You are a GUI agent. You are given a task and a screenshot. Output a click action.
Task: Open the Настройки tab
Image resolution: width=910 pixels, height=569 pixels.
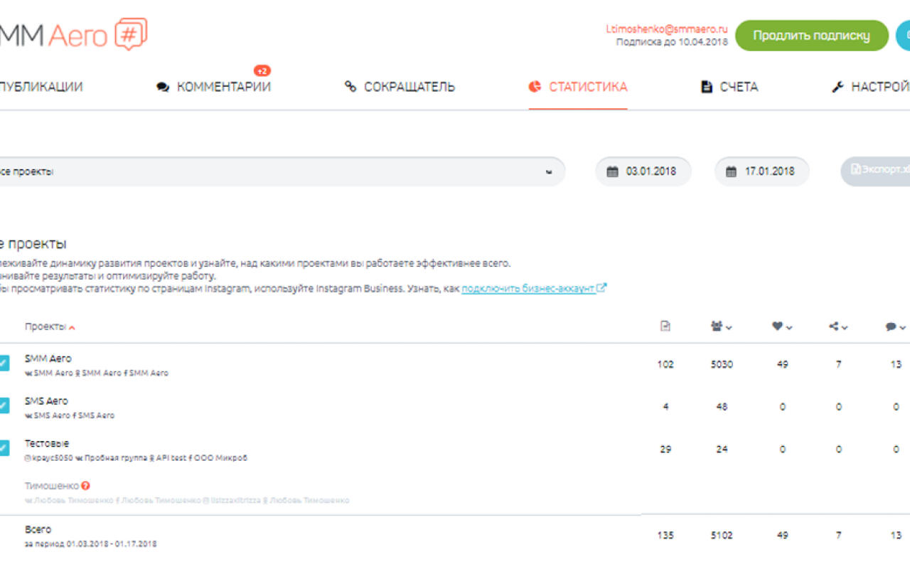coord(871,87)
